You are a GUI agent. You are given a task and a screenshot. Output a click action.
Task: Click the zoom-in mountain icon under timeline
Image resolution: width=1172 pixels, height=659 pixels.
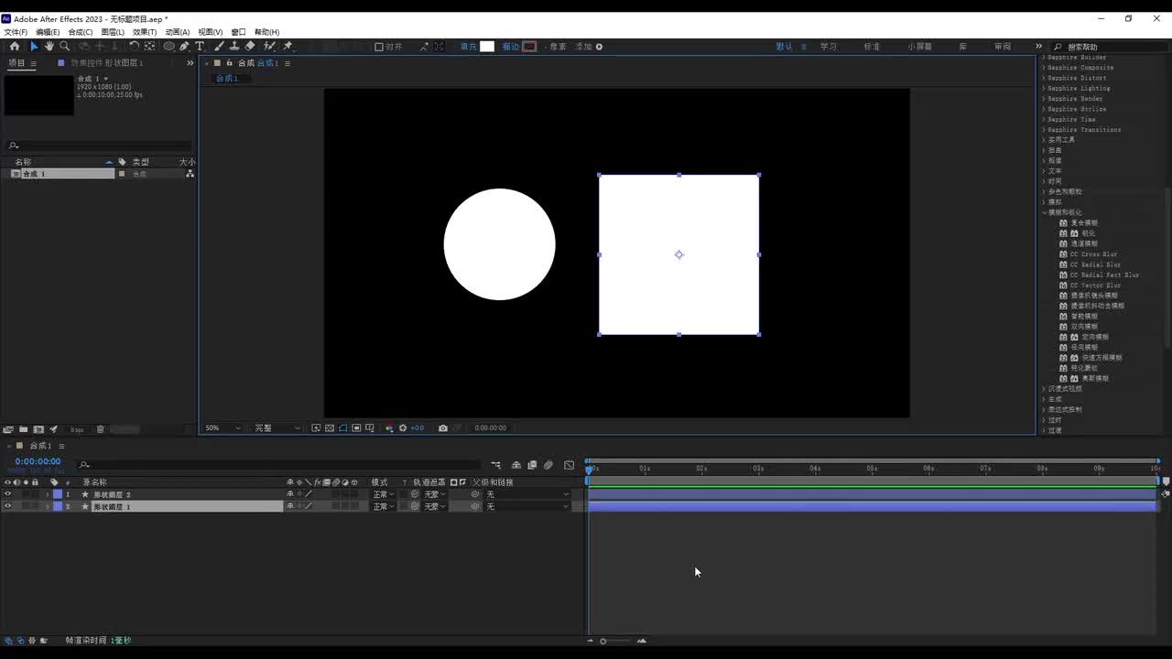pyautogui.click(x=641, y=641)
